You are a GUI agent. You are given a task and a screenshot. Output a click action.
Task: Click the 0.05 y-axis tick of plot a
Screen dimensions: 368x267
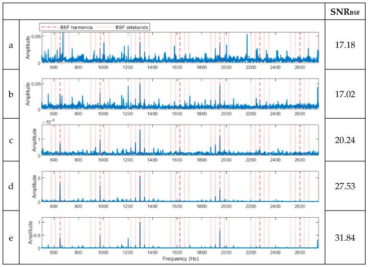[36, 36]
